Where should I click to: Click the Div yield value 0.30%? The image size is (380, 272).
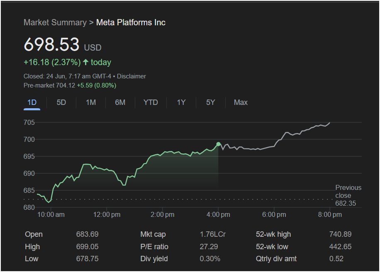pyautogui.click(x=210, y=259)
